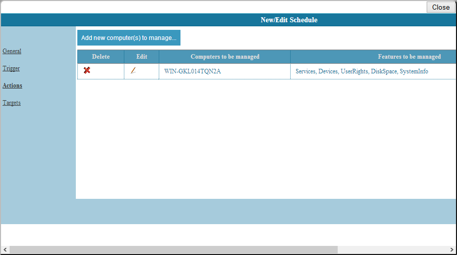
Task: Click the Edit column header
Action: [x=142, y=57]
